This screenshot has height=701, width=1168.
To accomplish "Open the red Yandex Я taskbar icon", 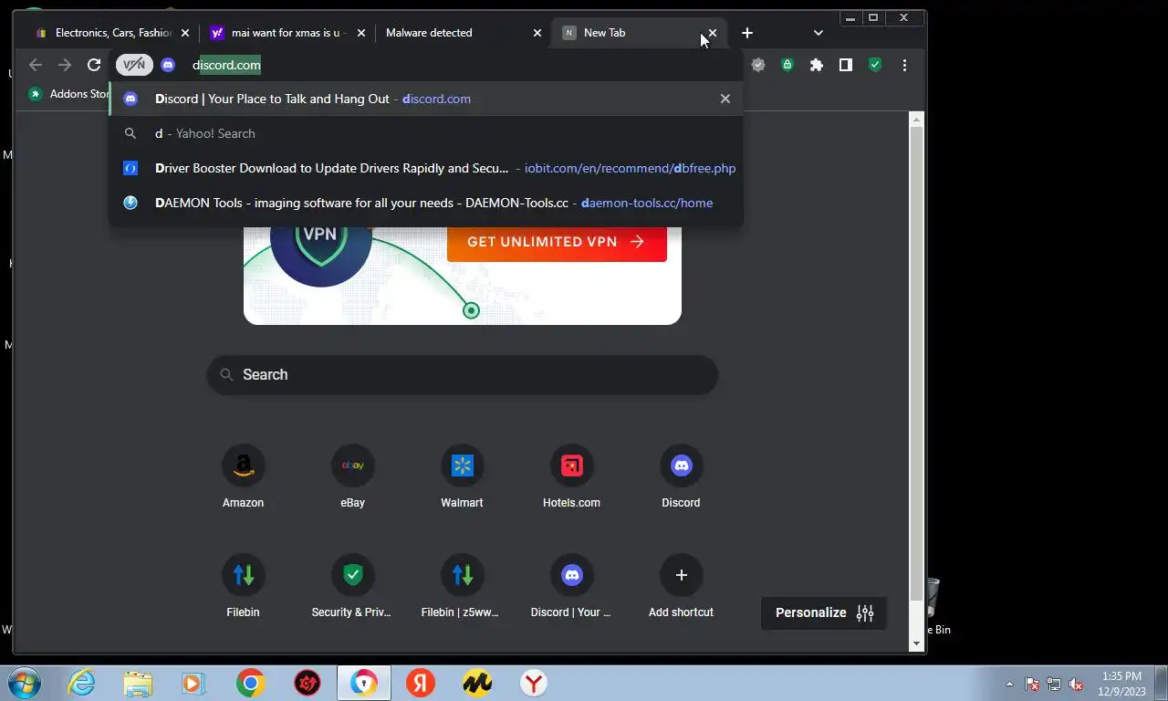I will pos(421,683).
